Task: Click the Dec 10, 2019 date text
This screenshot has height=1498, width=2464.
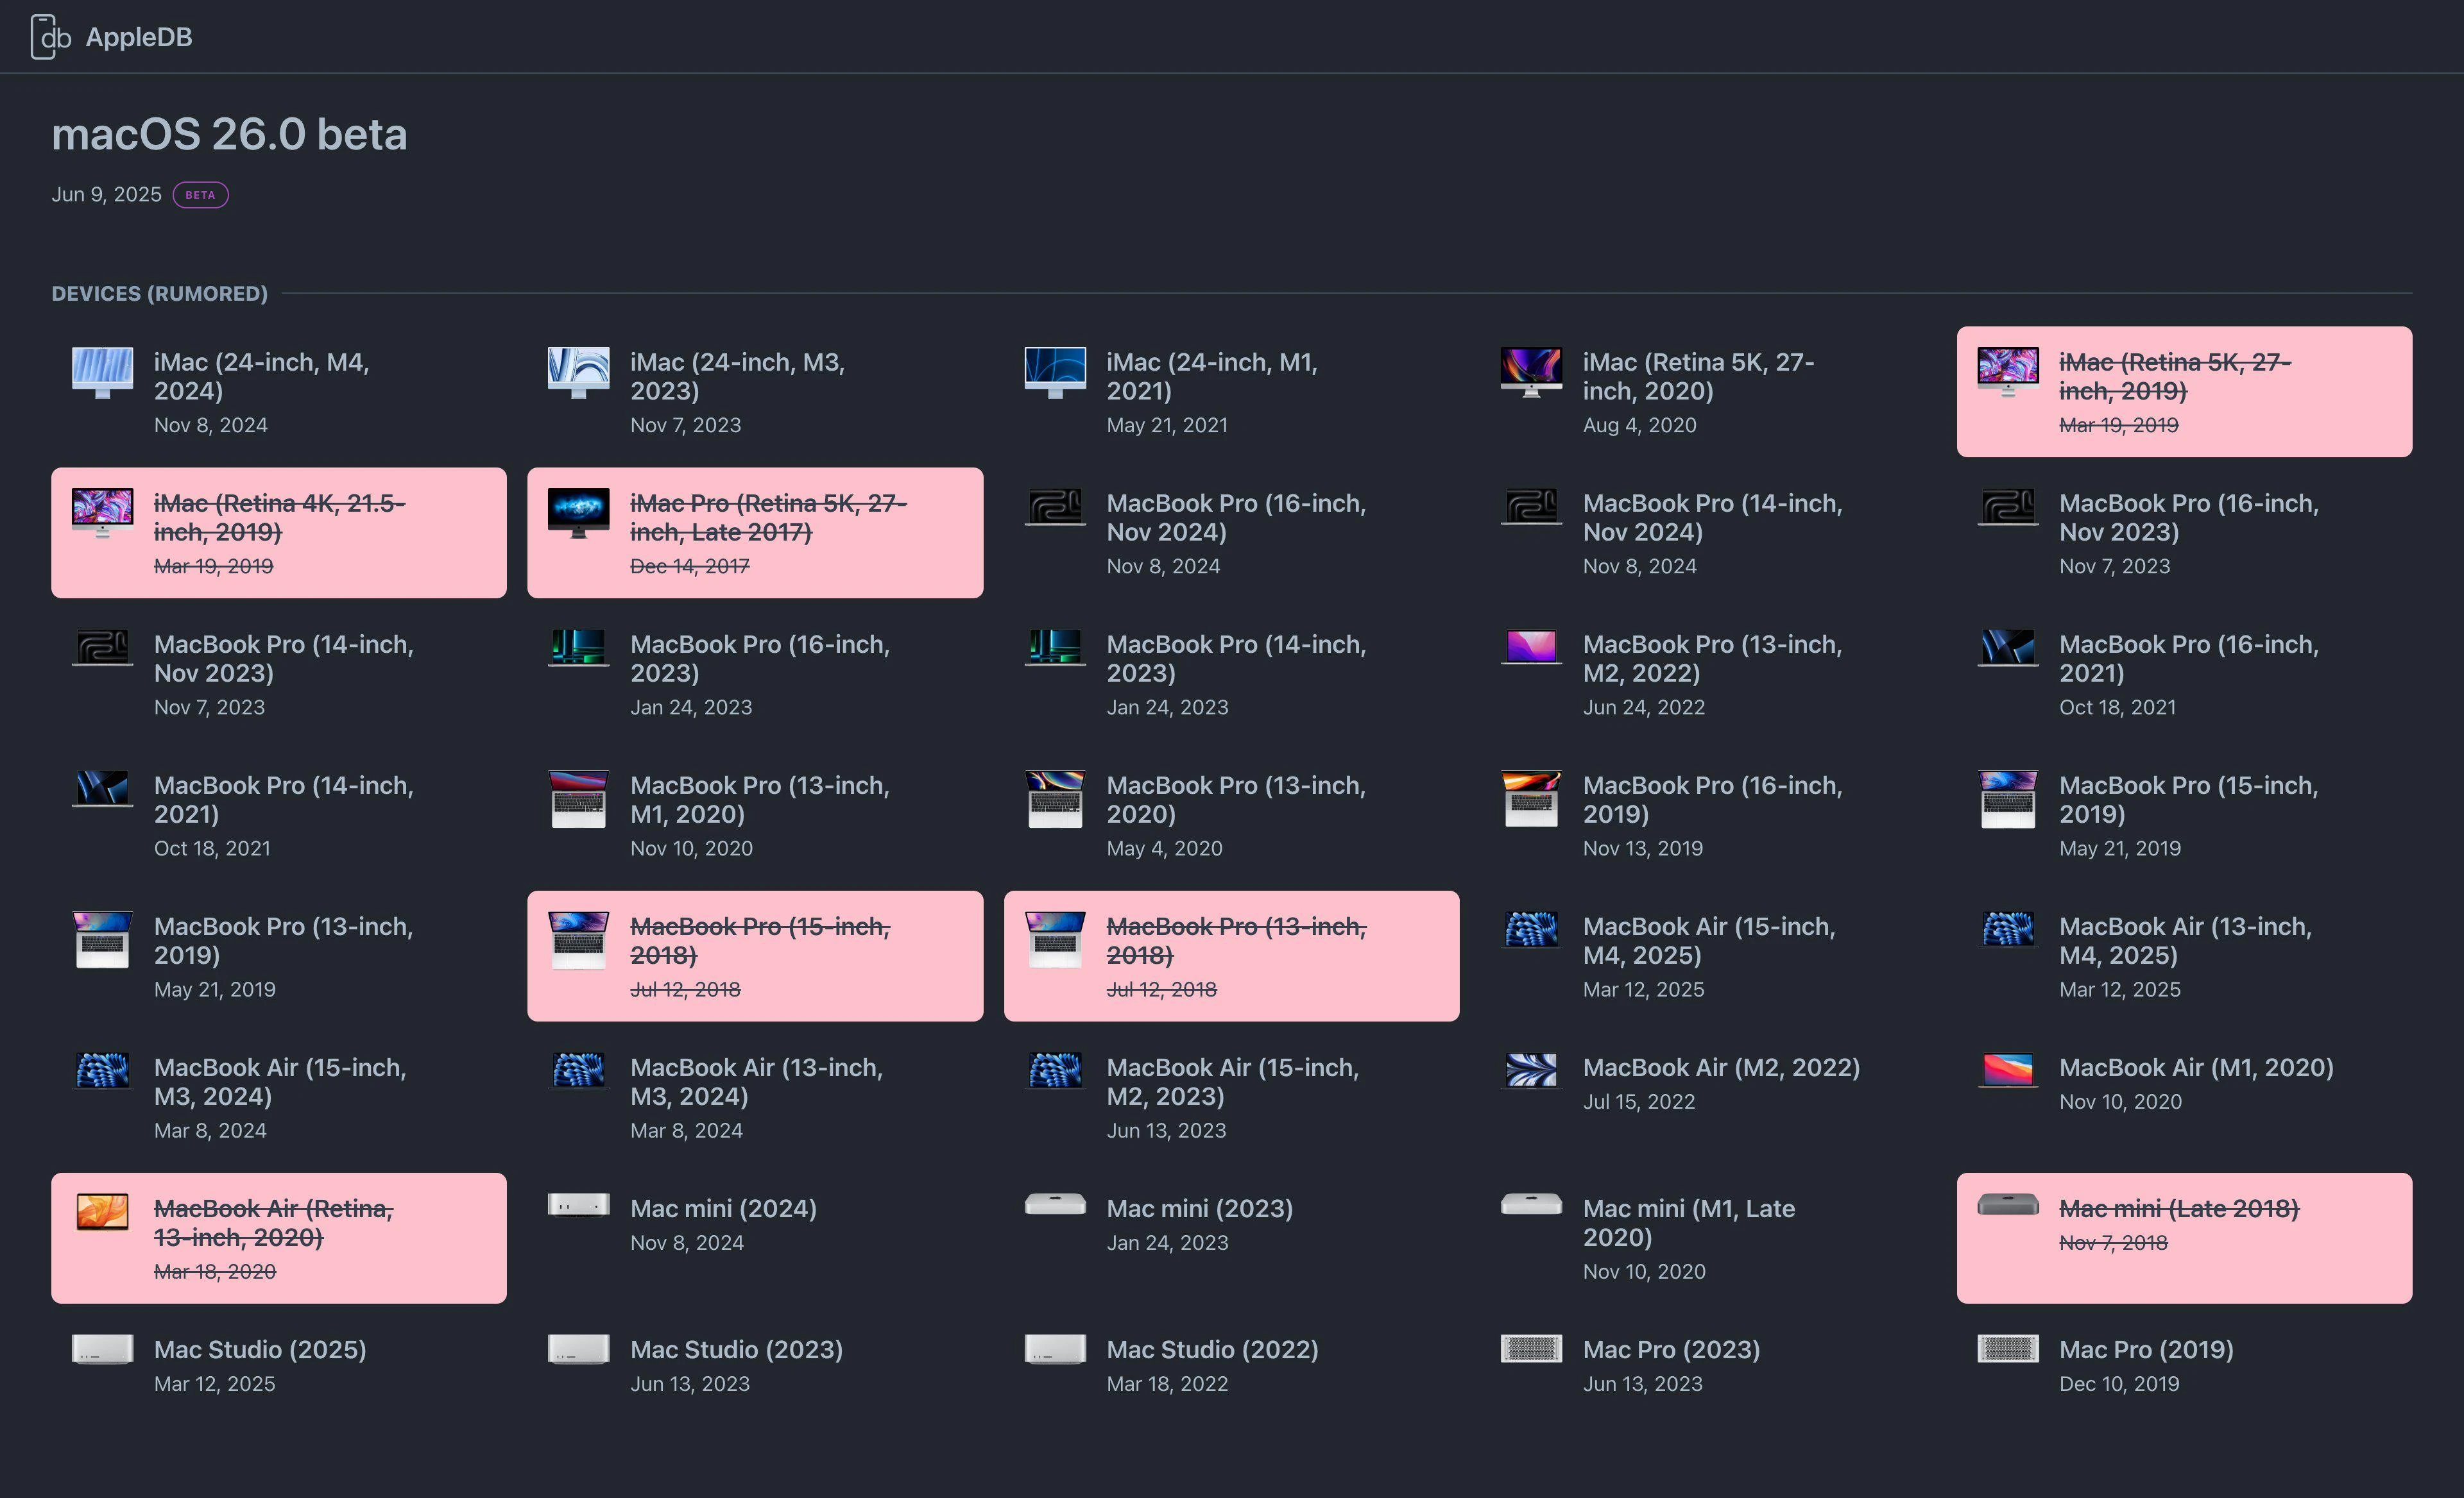Action: 2119,1384
